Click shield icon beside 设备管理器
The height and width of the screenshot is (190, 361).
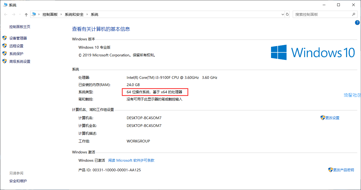click(x=5, y=38)
